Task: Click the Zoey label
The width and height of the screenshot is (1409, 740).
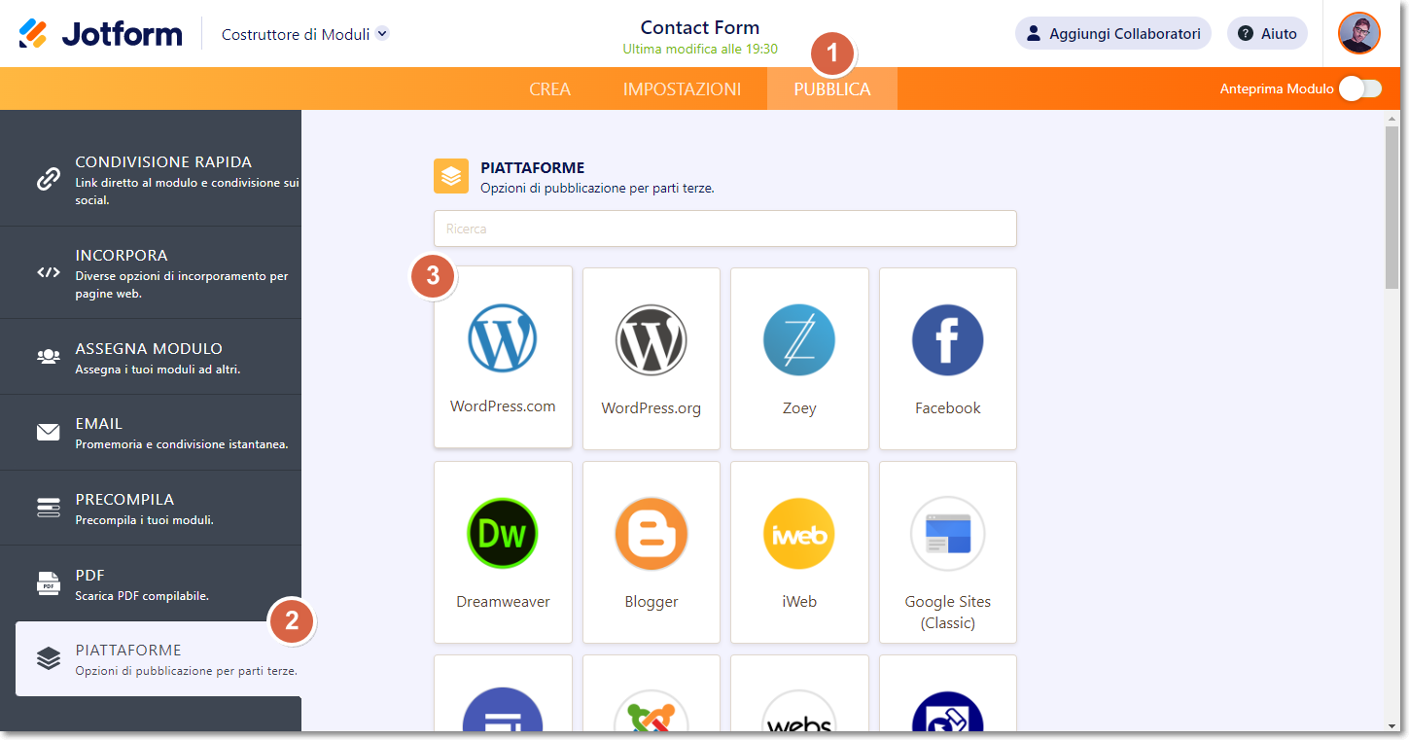Action: (x=799, y=408)
